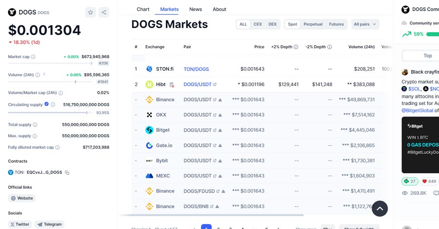
Task: Open the Max. supply info icon
Action: [x=35, y=136]
